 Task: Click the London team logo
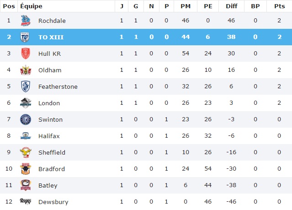25,103
